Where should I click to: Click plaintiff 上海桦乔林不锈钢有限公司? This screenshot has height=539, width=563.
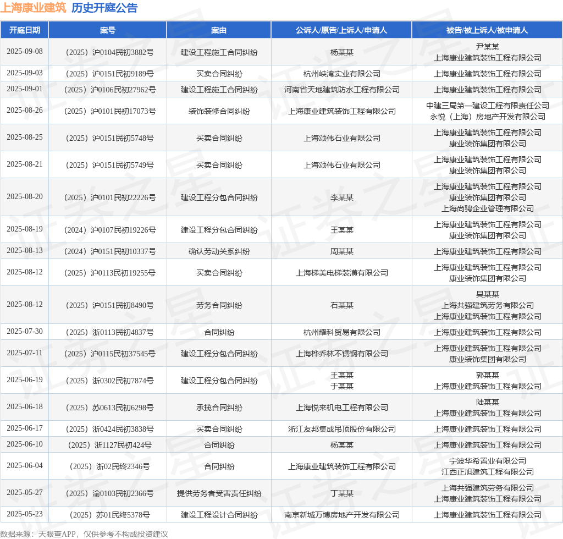click(342, 354)
